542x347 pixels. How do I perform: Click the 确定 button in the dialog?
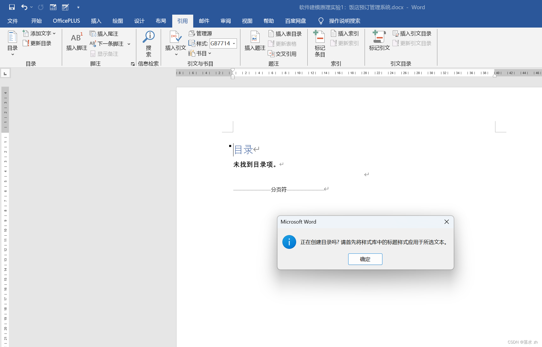pyautogui.click(x=365, y=259)
